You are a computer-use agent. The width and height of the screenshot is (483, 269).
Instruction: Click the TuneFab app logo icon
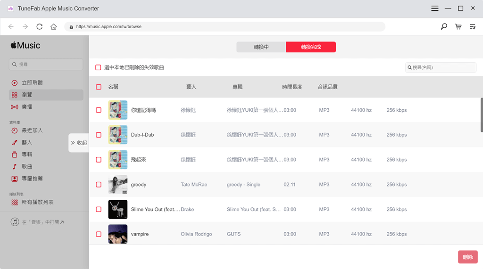[x=11, y=8]
